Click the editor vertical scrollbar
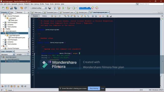The height and width of the screenshot is (92, 164). click(161, 53)
